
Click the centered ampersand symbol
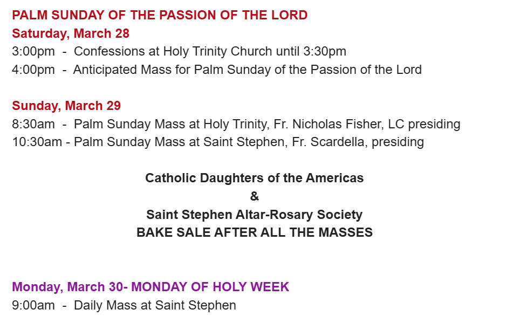coord(255,196)
